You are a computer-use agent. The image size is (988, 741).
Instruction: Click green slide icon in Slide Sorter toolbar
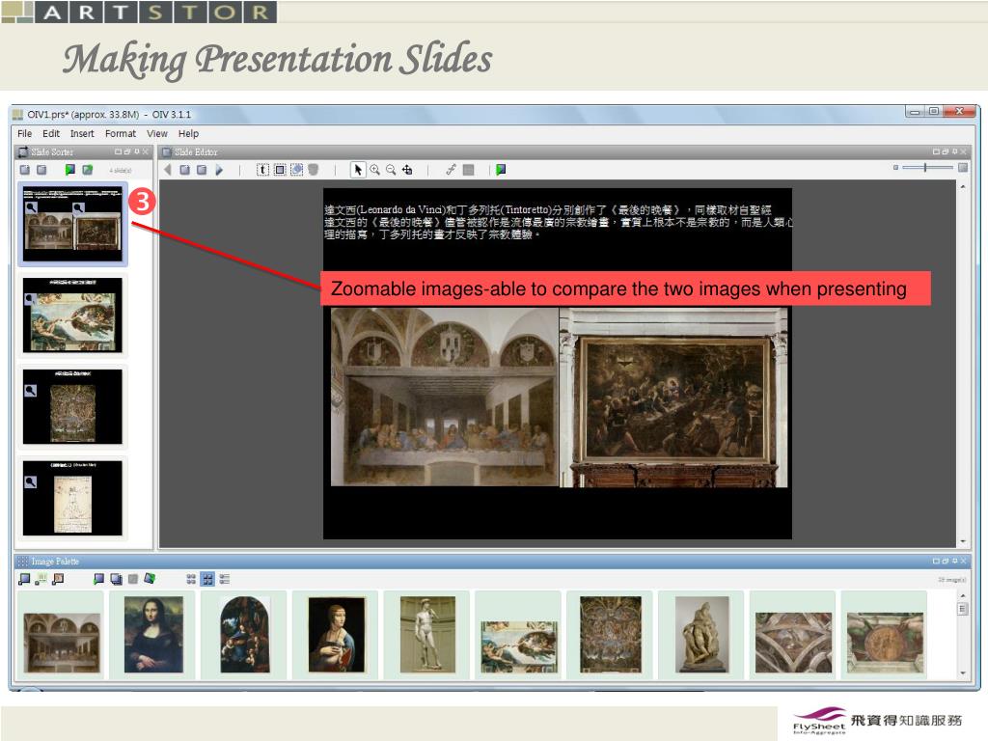point(88,170)
